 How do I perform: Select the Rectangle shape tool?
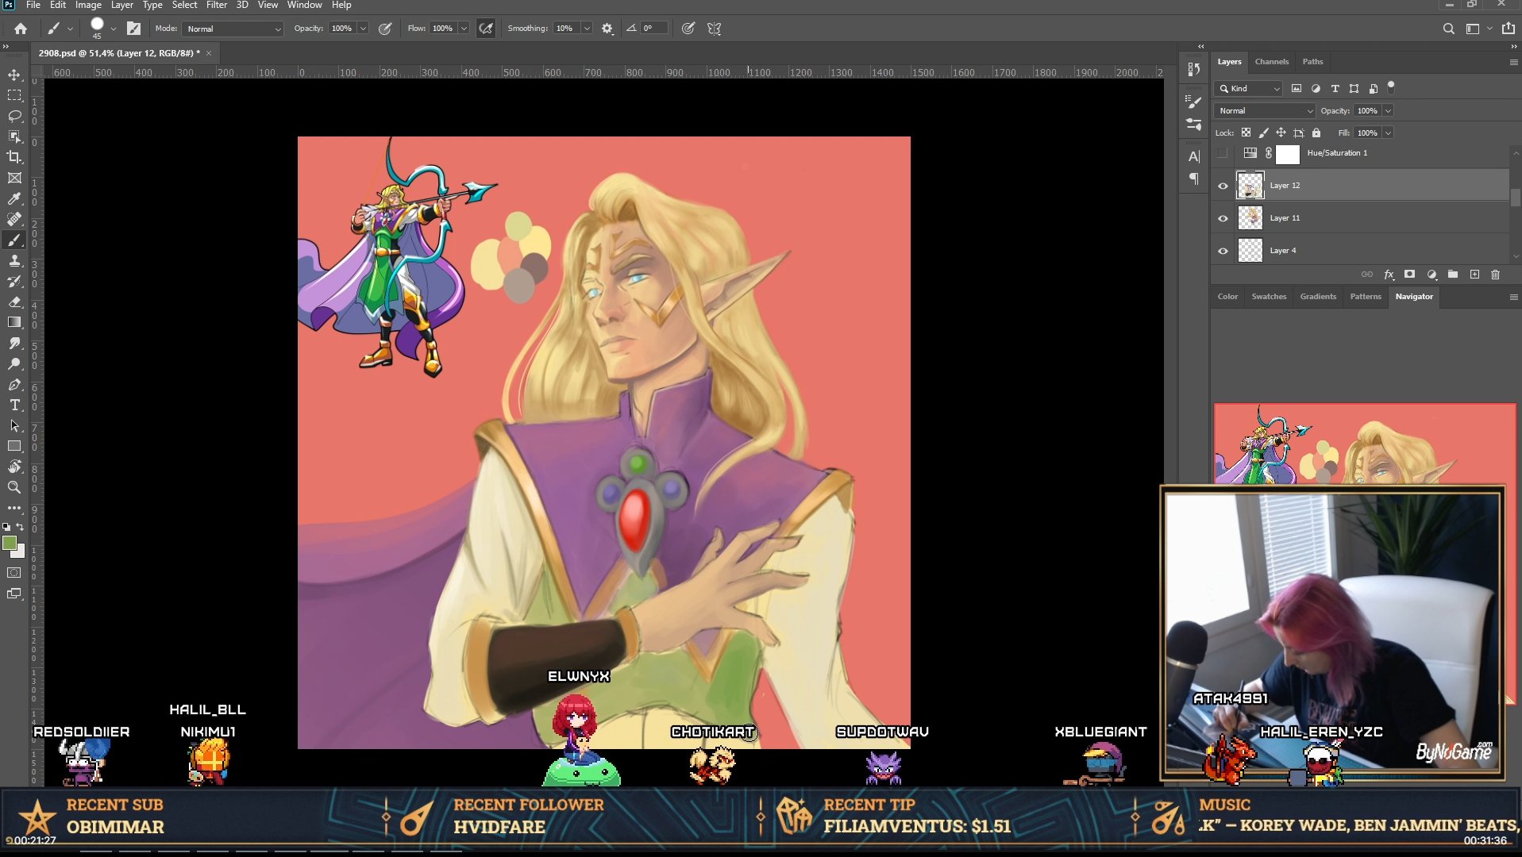[x=14, y=446]
